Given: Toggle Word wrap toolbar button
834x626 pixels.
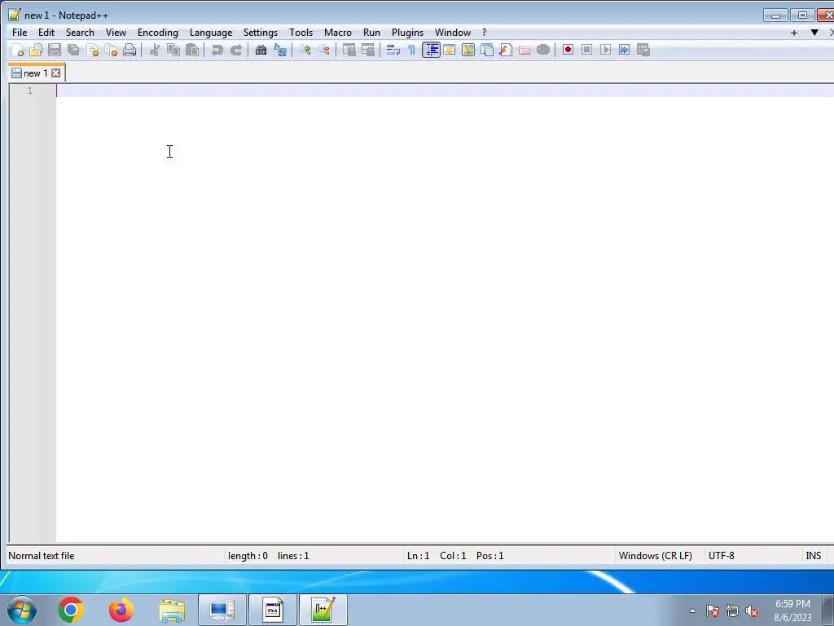Looking at the screenshot, I should click(x=393, y=50).
